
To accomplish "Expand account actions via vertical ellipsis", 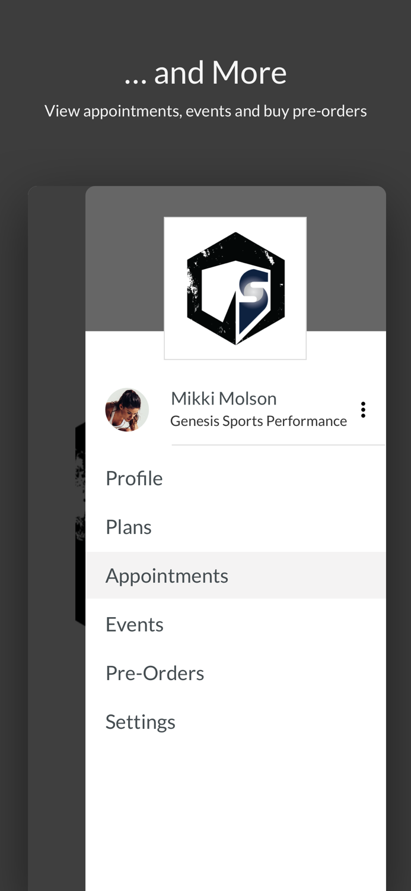I will (362, 409).
